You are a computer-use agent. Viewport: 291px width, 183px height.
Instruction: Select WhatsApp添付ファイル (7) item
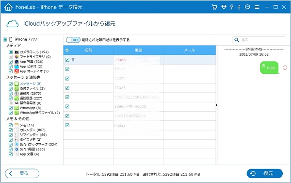click(40, 113)
